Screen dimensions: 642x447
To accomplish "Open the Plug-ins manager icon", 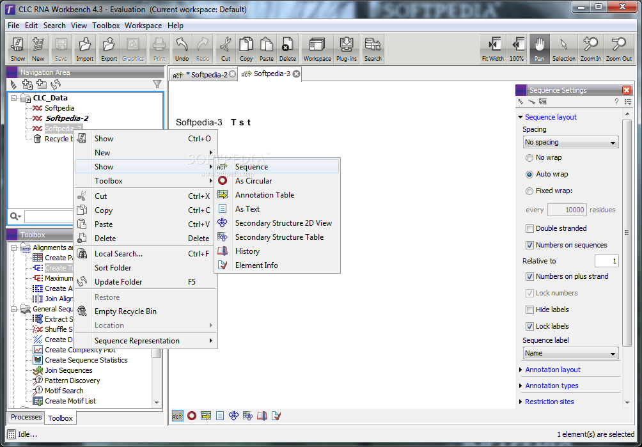I will pyautogui.click(x=347, y=49).
